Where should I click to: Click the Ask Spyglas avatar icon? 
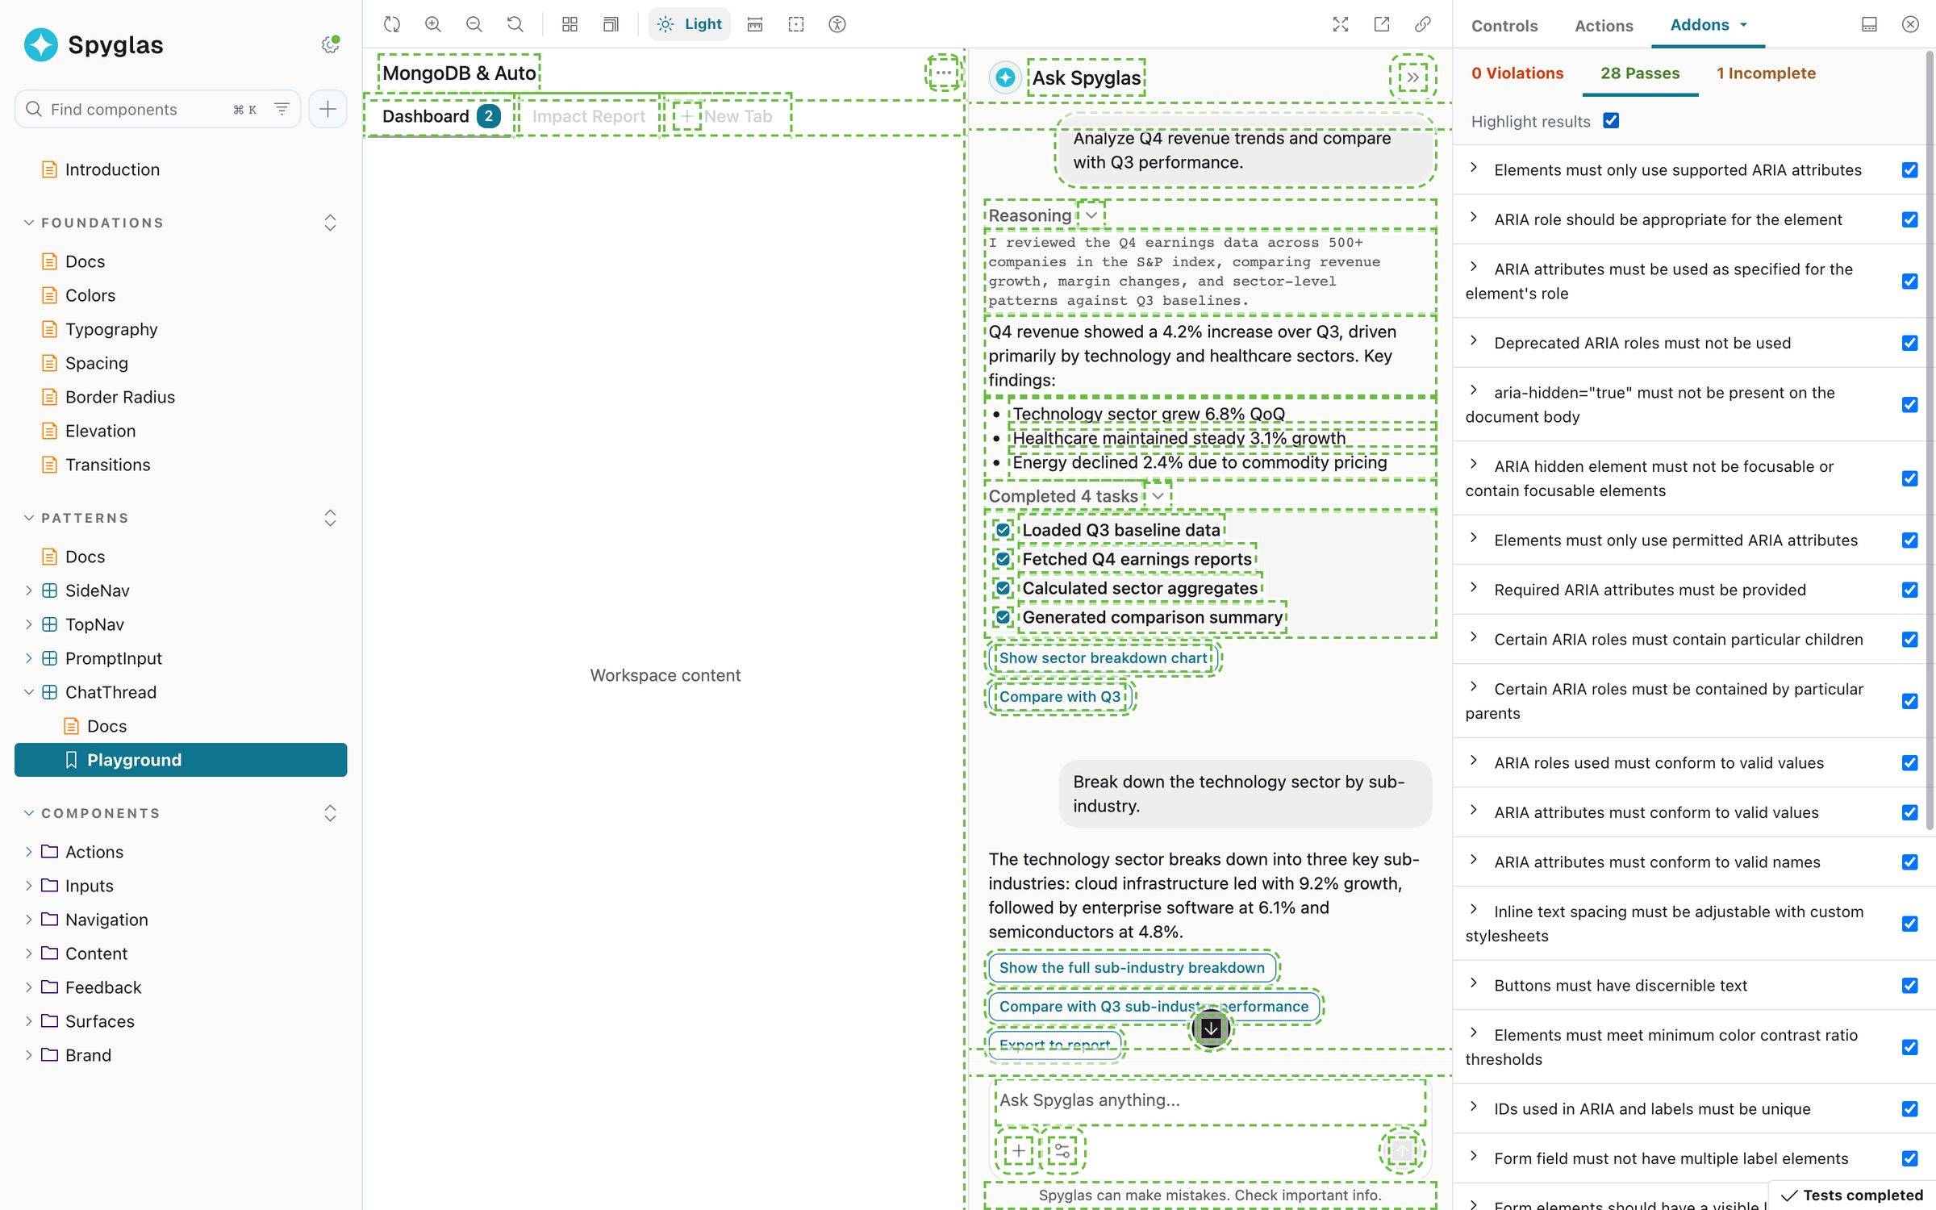[x=1005, y=77]
